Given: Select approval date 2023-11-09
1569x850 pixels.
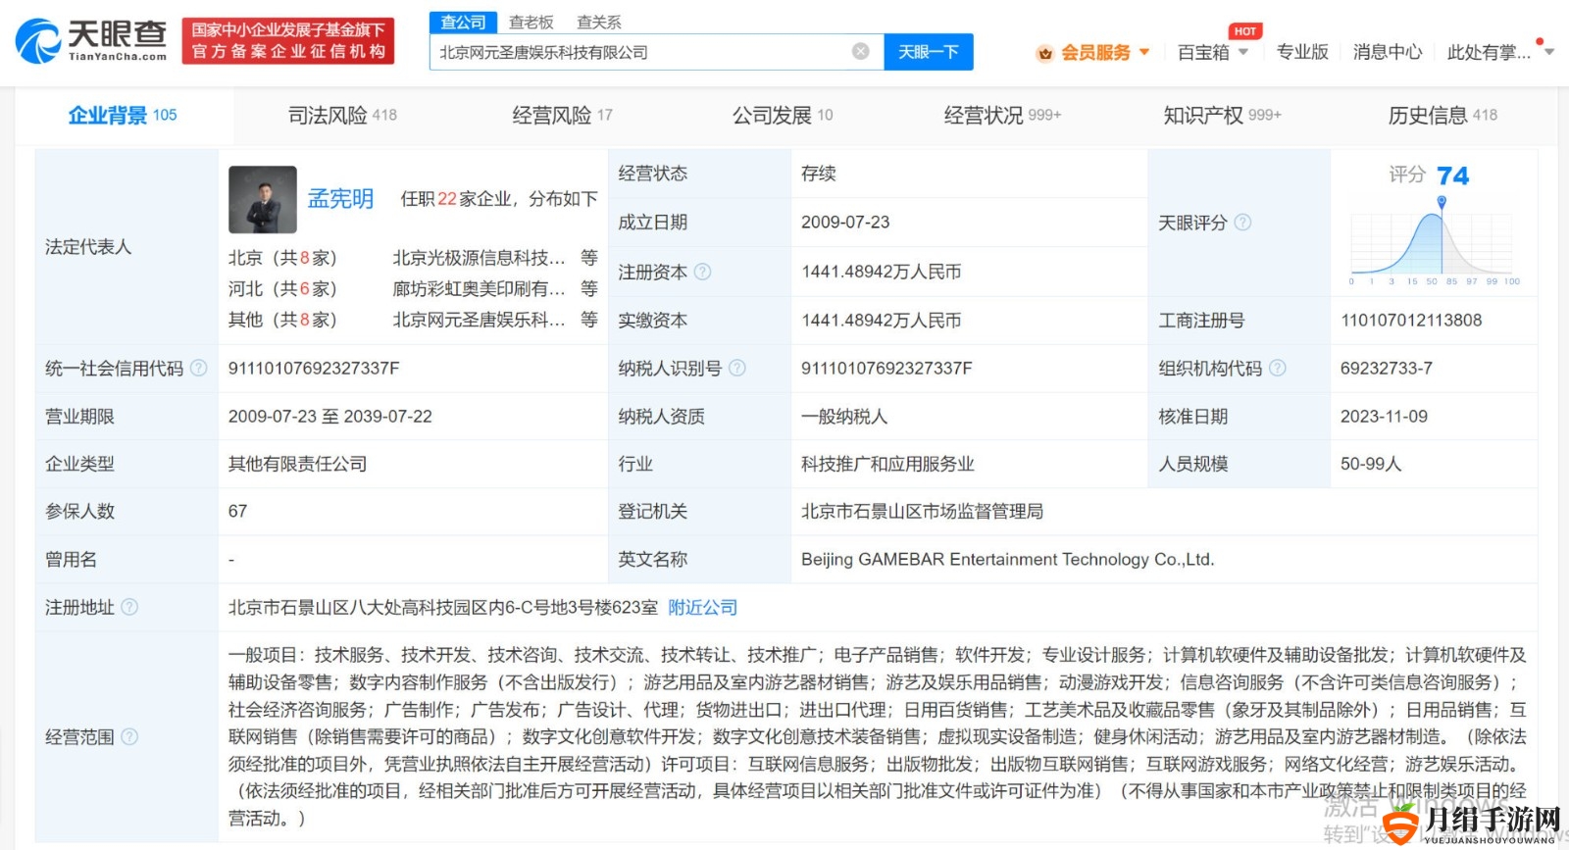Looking at the screenshot, I should click(x=1384, y=416).
